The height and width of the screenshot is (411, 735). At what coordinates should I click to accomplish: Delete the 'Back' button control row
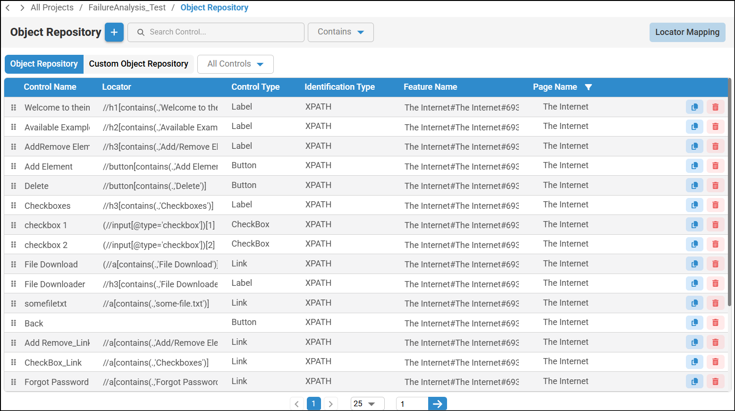coord(715,323)
